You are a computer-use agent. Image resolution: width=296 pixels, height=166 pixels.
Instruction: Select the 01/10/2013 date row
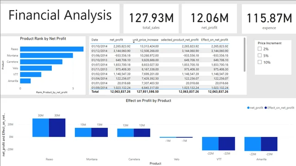(x=160, y=60)
